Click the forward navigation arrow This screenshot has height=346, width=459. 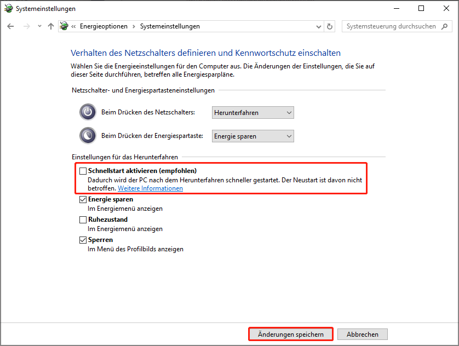tap(26, 26)
